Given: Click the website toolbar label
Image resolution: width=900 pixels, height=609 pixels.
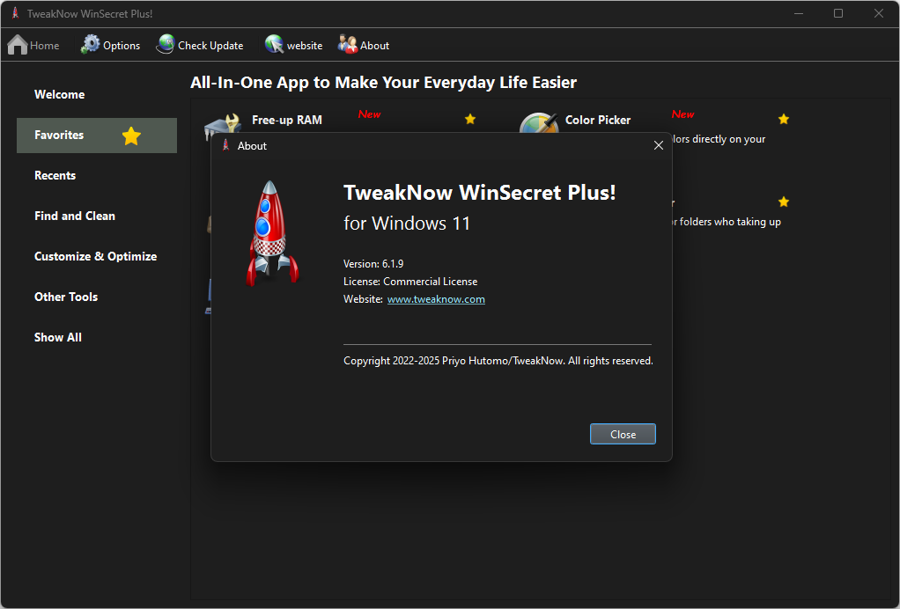Looking at the screenshot, I should (305, 45).
